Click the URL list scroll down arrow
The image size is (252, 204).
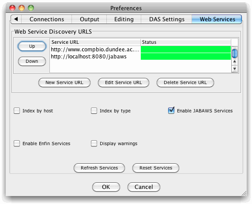point(234,69)
